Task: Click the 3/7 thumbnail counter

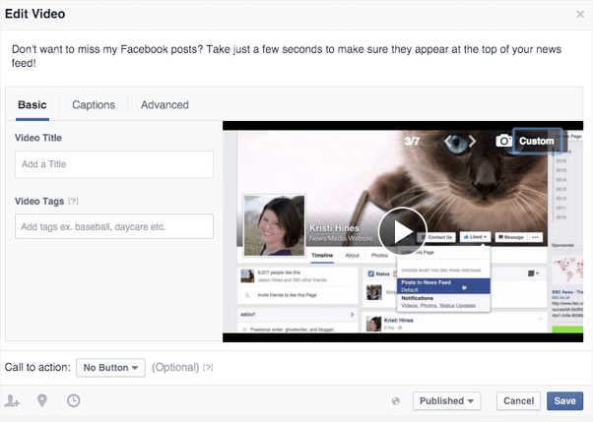Action: (412, 142)
